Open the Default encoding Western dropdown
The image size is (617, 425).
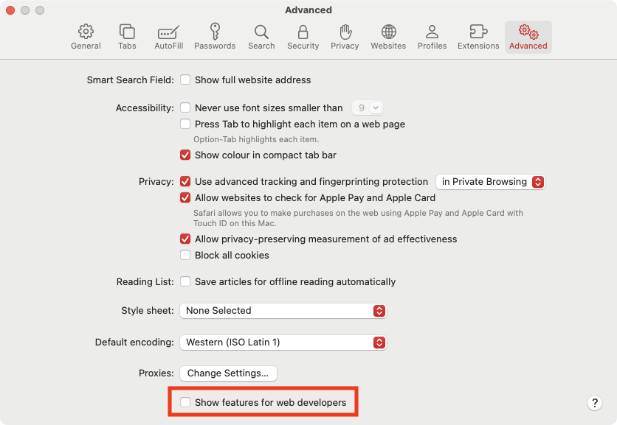[x=283, y=343]
